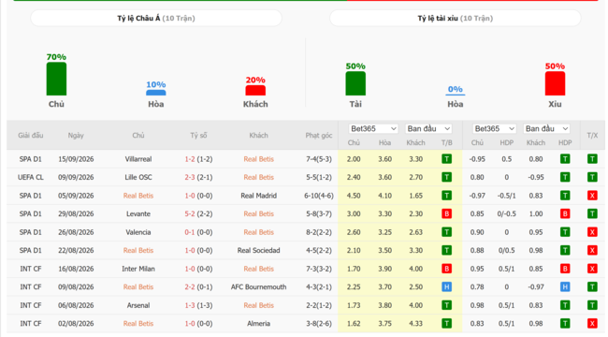608x337 pixels.
Task: Click the red X badge in the Almeria row
Action: 592,323
